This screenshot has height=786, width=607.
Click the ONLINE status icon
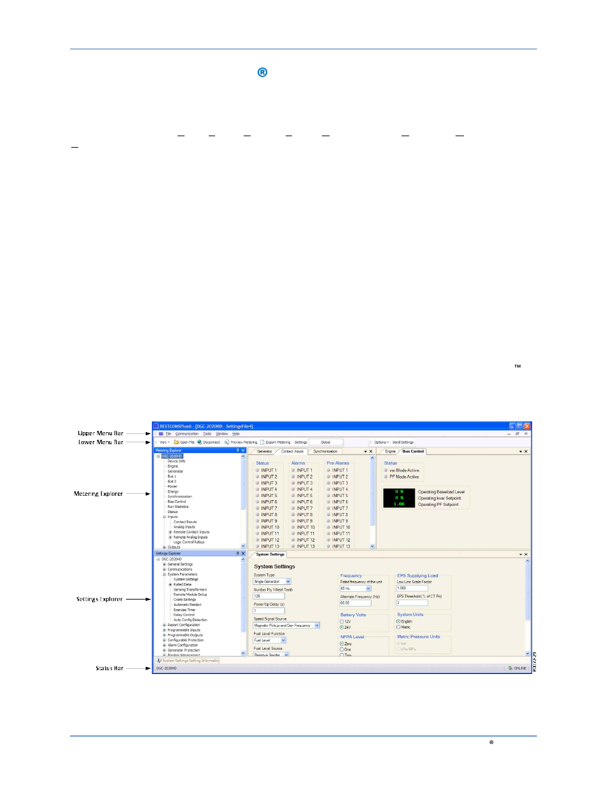510,668
